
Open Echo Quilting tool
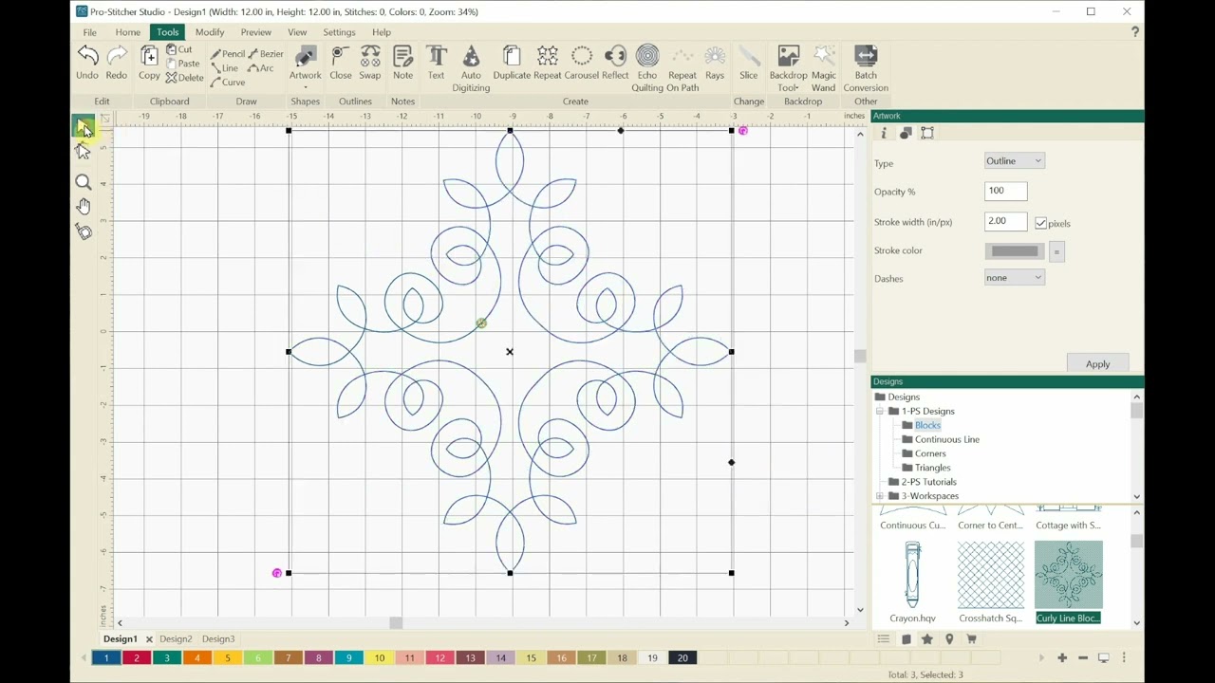647,68
